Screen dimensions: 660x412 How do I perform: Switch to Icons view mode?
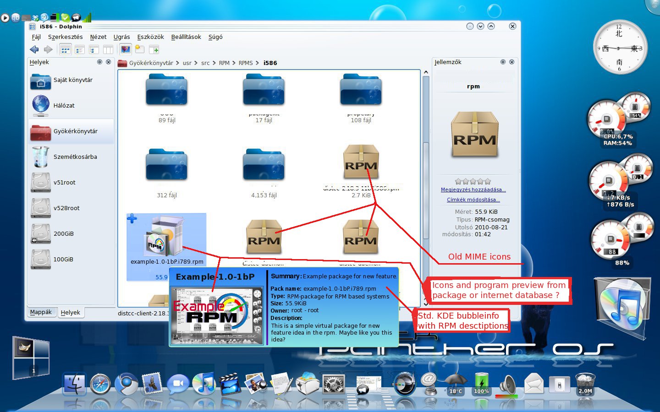tap(66, 49)
